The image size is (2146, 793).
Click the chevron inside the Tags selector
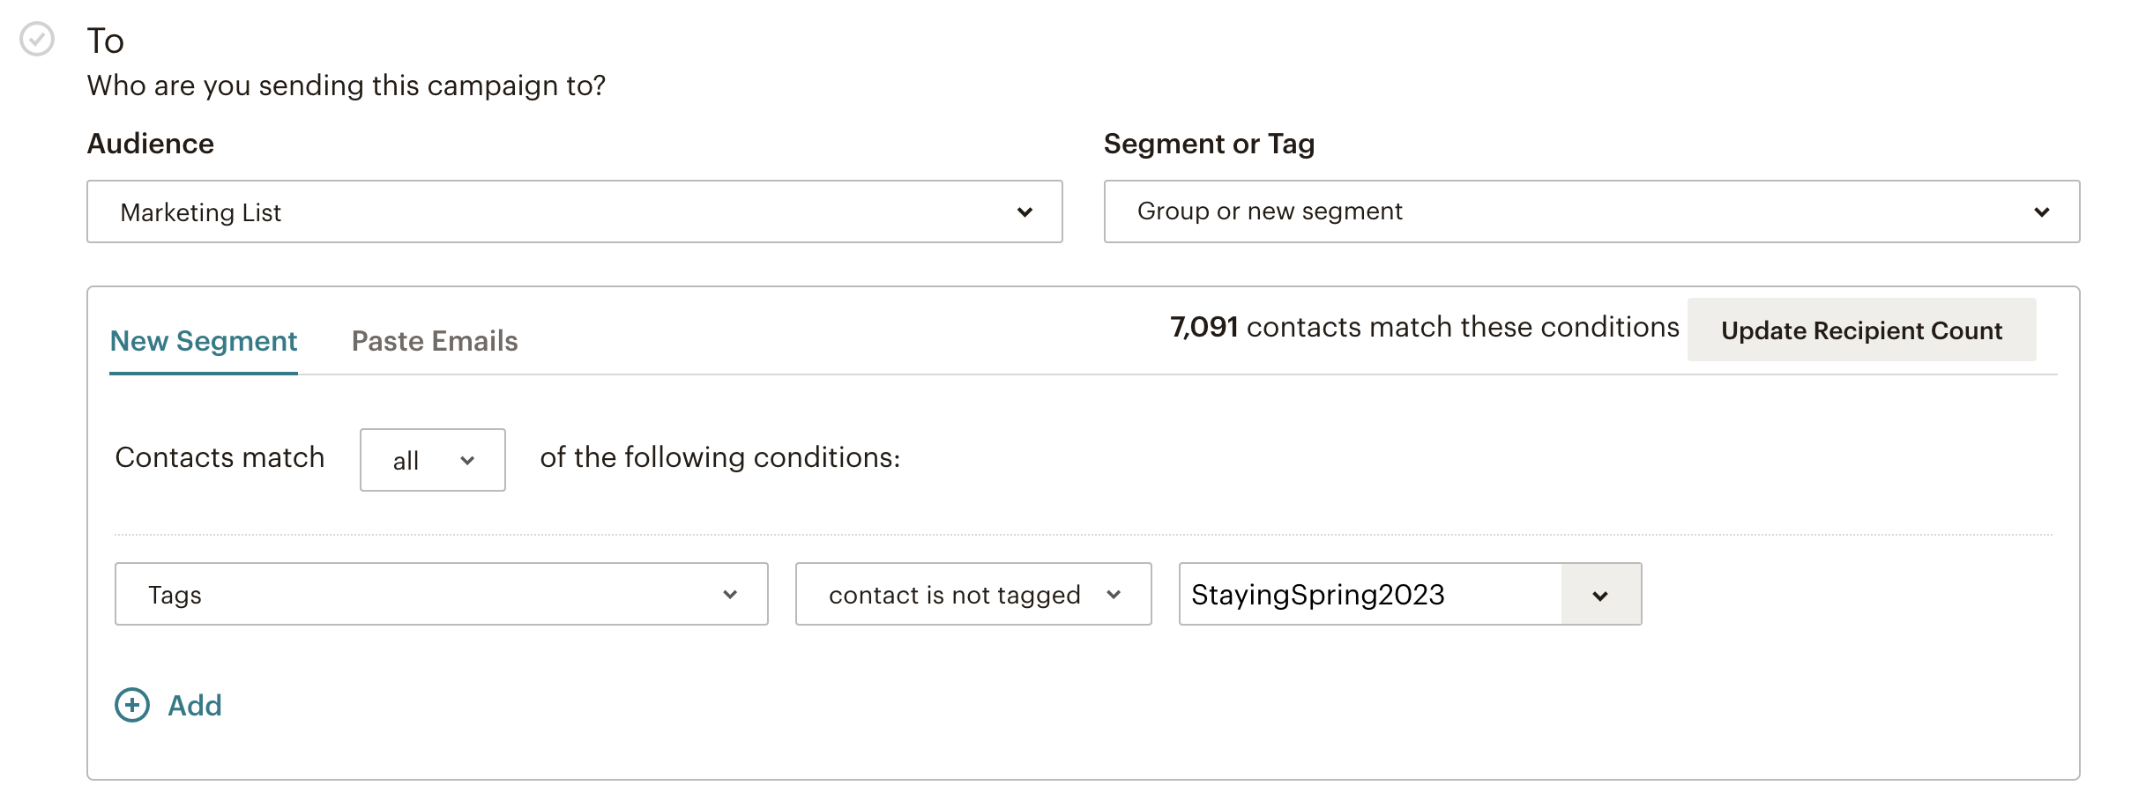coord(730,595)
